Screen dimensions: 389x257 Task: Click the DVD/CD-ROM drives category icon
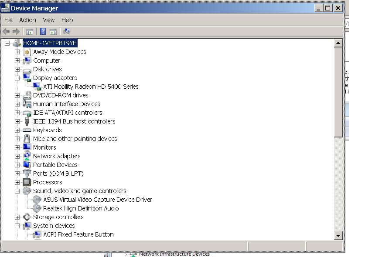click(x=27, y=95)
